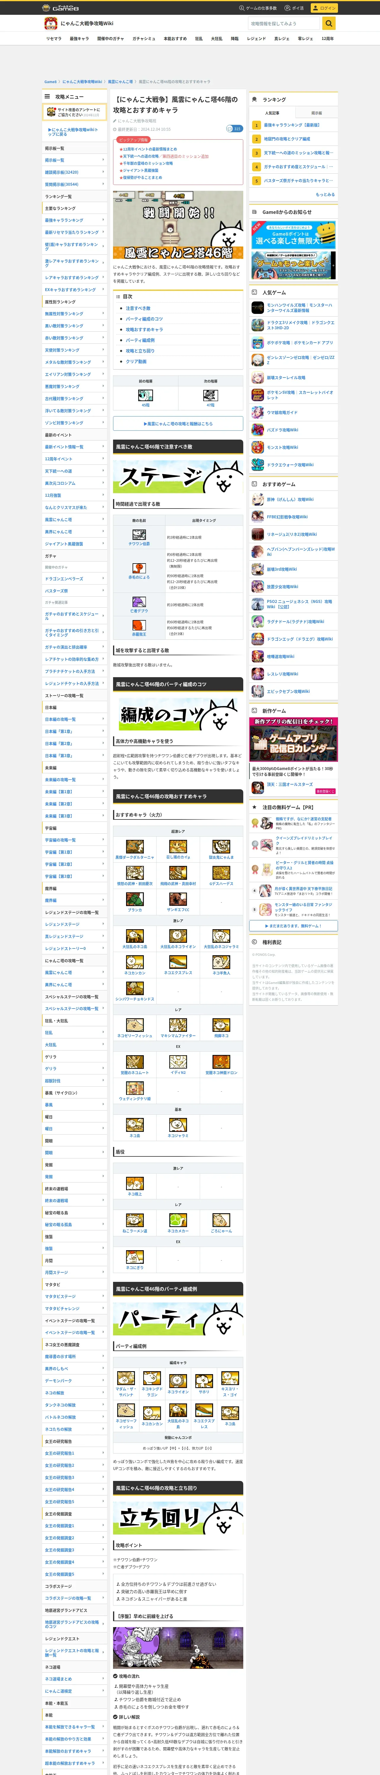Open the ザンギエフCC character icon
This screenshot has width=380, height=1775.
(178, 899)
